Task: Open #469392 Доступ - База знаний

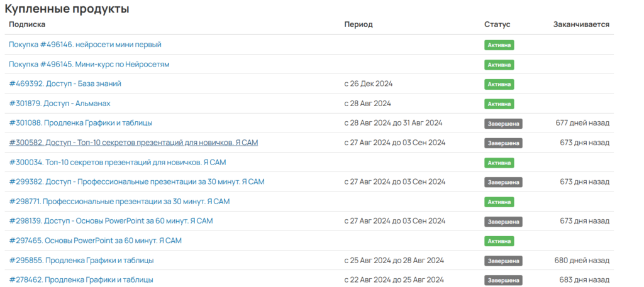Action: pyautogui.click(x=65, y=84)
